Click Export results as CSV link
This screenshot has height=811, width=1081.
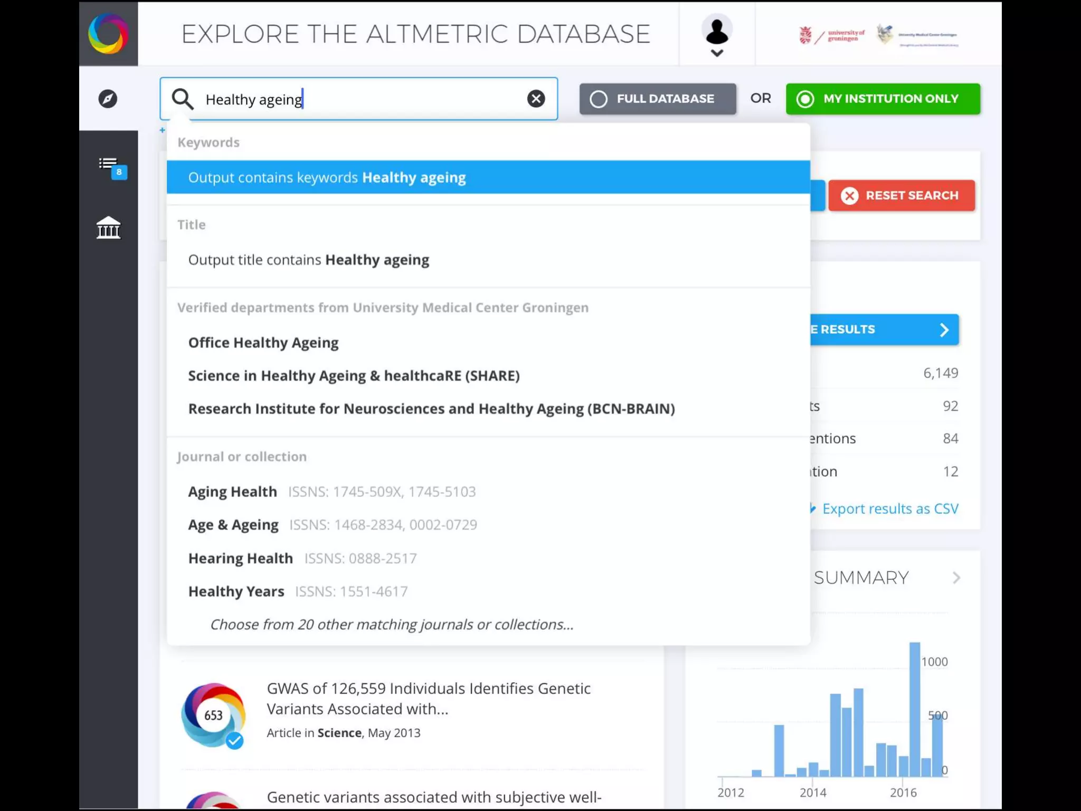click(889, 508)
